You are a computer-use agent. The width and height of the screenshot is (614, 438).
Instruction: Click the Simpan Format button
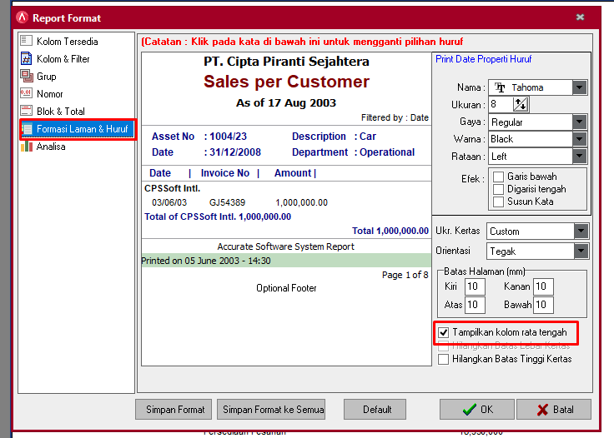pyautogui.click(x=174, y=410)
